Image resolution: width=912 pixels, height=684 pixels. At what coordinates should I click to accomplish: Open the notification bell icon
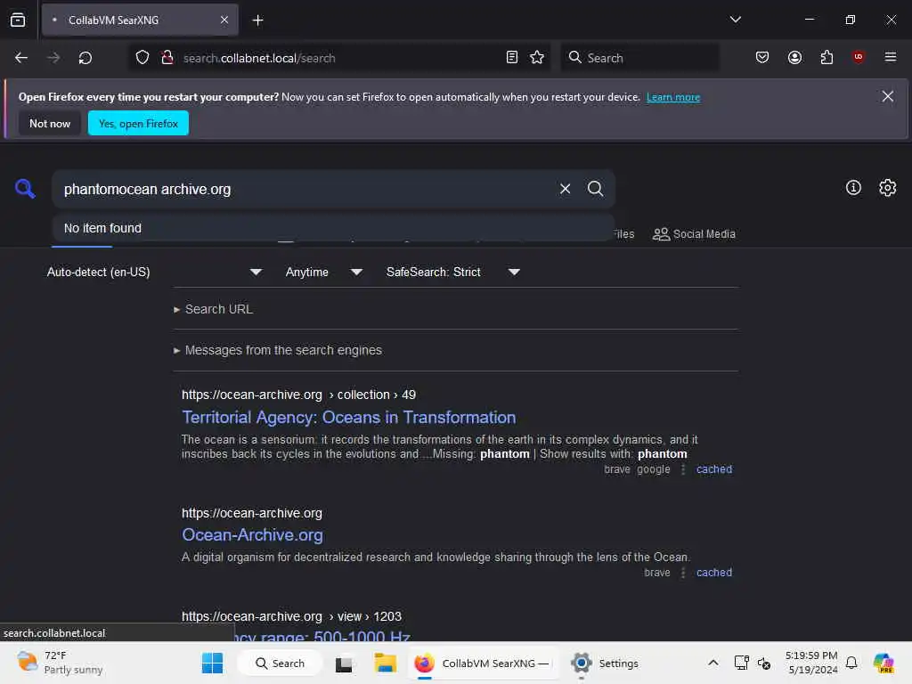point(851,663)
